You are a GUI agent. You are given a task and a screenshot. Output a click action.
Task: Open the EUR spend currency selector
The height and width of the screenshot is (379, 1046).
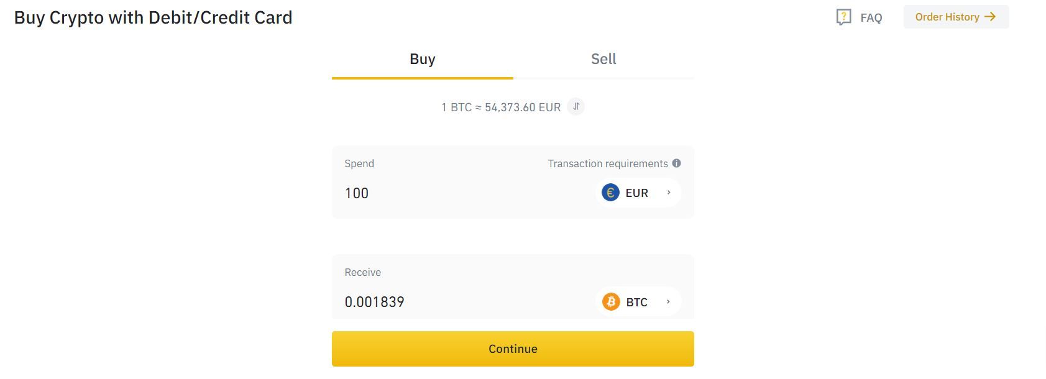point(637,193)
